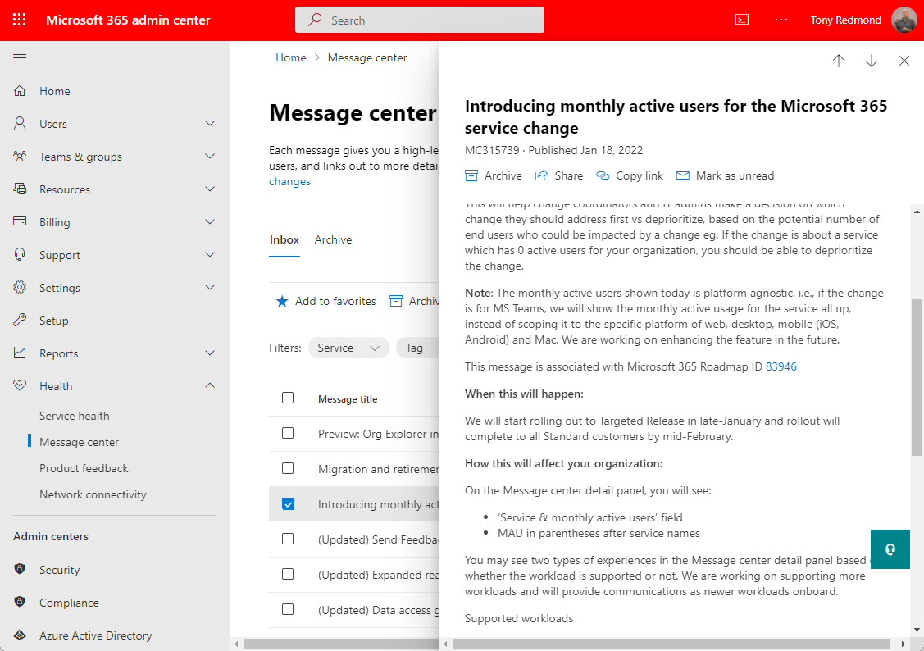Image resolution: width=924 pixels, height=651 pixels.
Task: Toggle the navigation hamburger menu
Action: click(x=20, y=57)
